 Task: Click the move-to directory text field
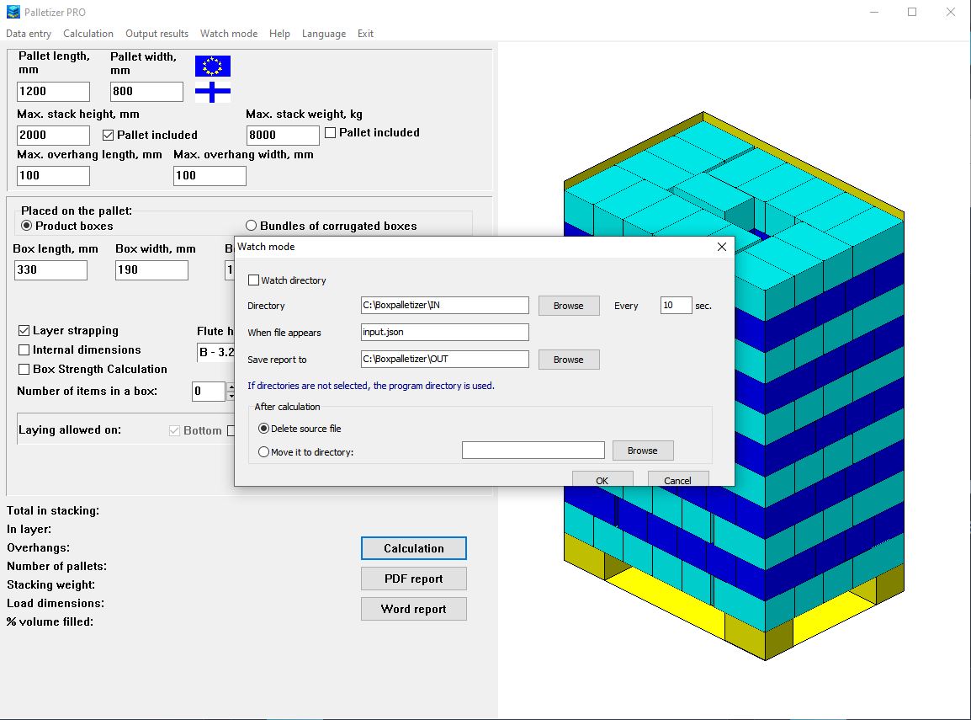coord(533,451)
